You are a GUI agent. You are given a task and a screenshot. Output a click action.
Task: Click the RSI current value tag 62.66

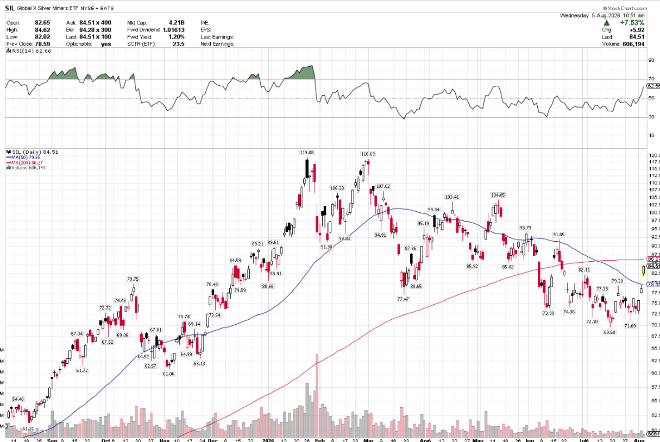point(653,86)
